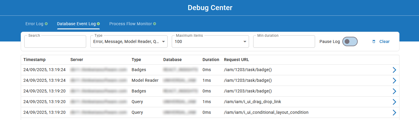This screenshot has width=419, height=120.
Task: Click the trash icon beside Clear
Action: tap(374, 41)
